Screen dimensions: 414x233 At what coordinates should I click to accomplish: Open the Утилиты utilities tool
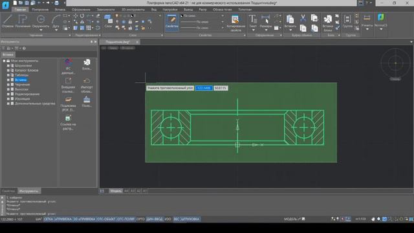pyautogui.click(x=367, y=21)
